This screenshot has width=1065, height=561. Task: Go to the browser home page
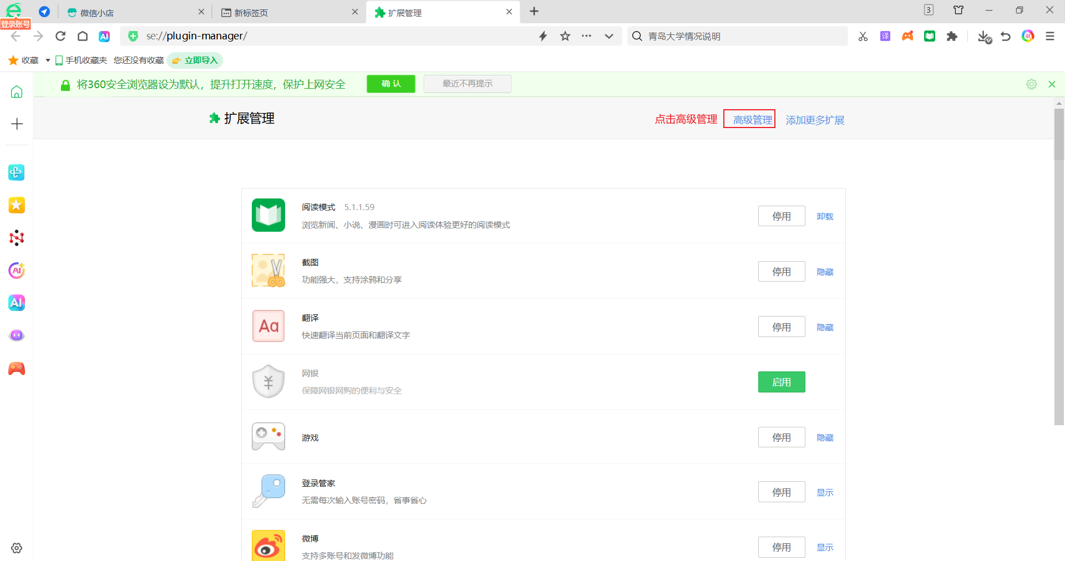pos(83,36)
